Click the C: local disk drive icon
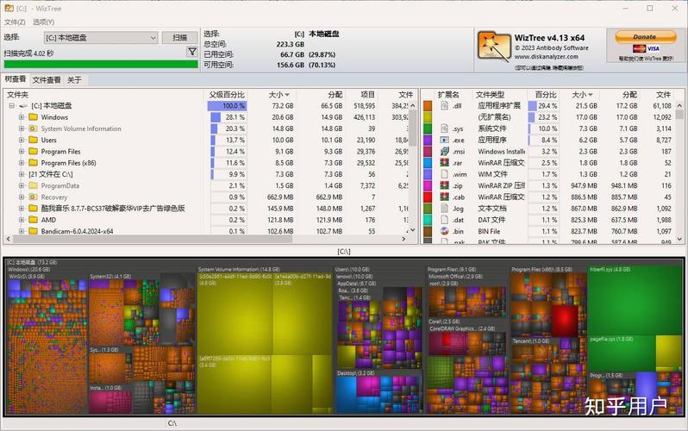Screen dimensions: 688x431 (x=23, y=106)
